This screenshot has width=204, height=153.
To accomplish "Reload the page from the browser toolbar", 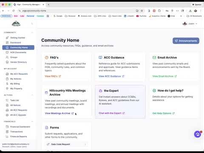I will (14, 11).
